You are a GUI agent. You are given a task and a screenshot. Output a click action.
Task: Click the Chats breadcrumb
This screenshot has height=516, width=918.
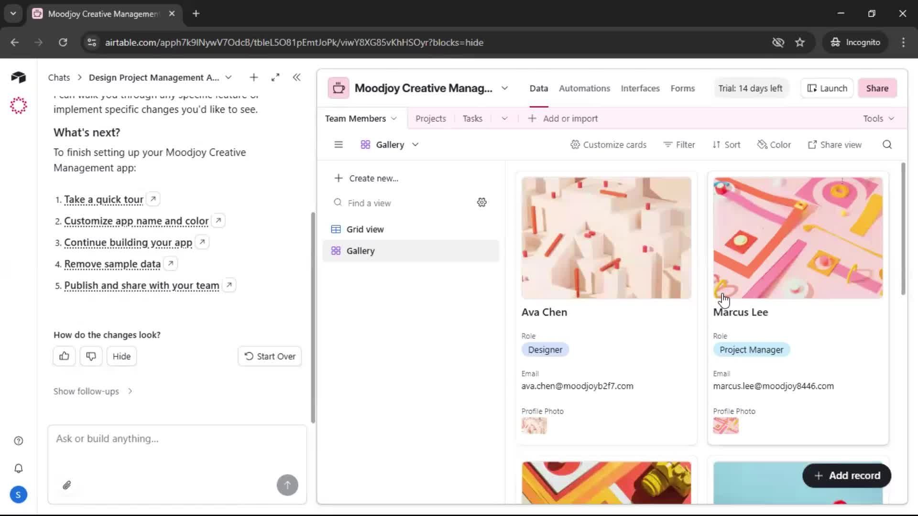pyautogui.click(x=59, y=77)
